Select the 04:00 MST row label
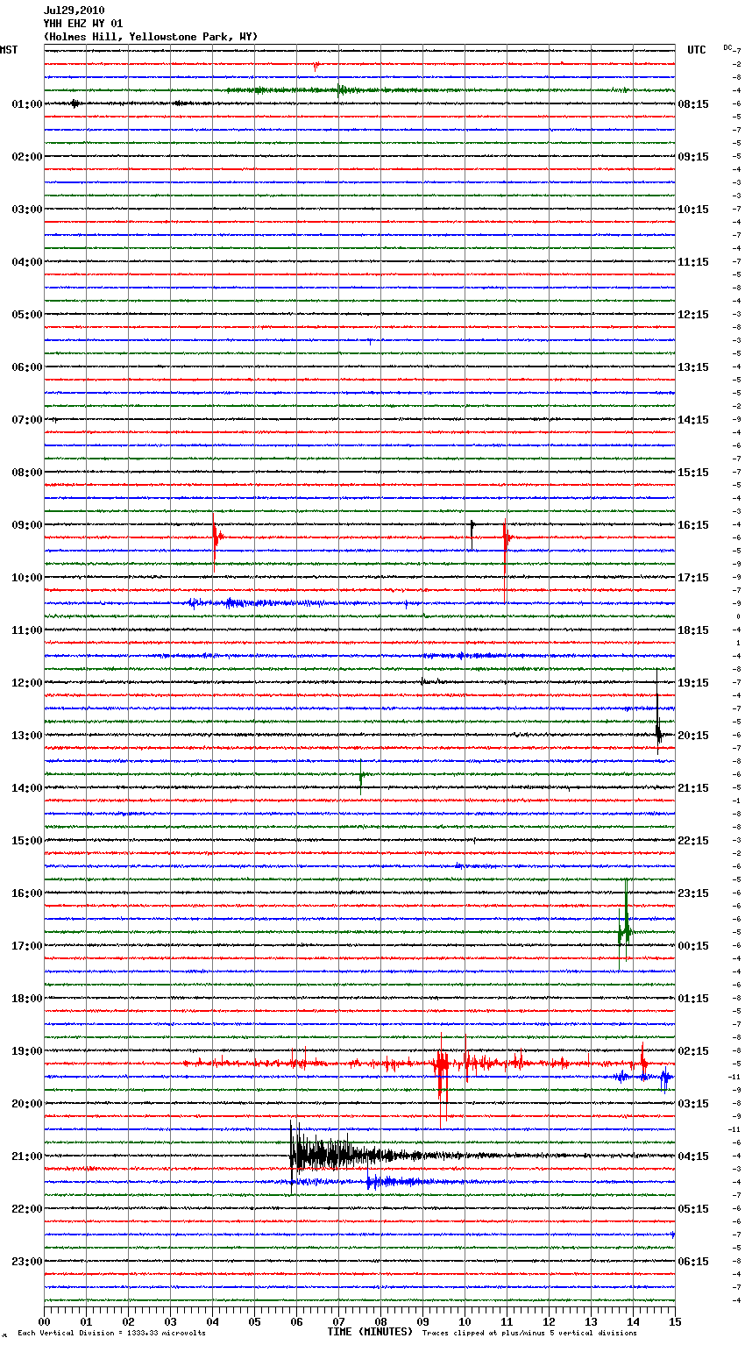Image resolution: width=745 pixels, height=1345 pixels. [27, 262]
